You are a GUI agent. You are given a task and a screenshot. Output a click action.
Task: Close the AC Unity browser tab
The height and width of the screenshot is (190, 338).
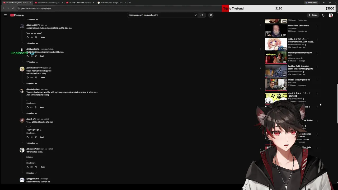pos(93,3)
